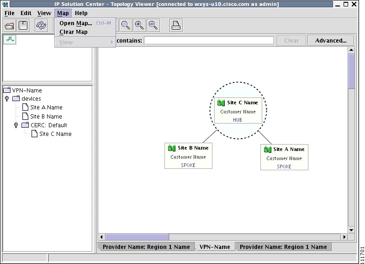Viewport: 365px width, 264px height.
Task: Collapse the devices folder expander
Action: [x=7, y=99]
